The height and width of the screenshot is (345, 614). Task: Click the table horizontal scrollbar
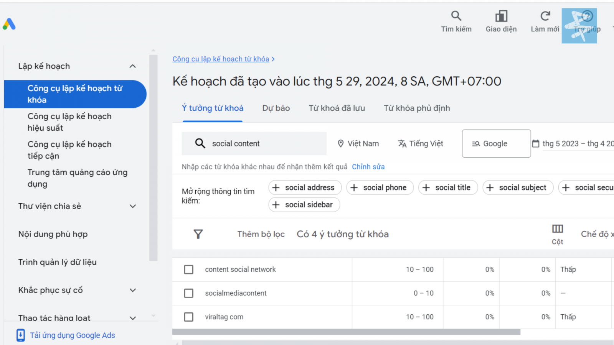click(346, 332)
